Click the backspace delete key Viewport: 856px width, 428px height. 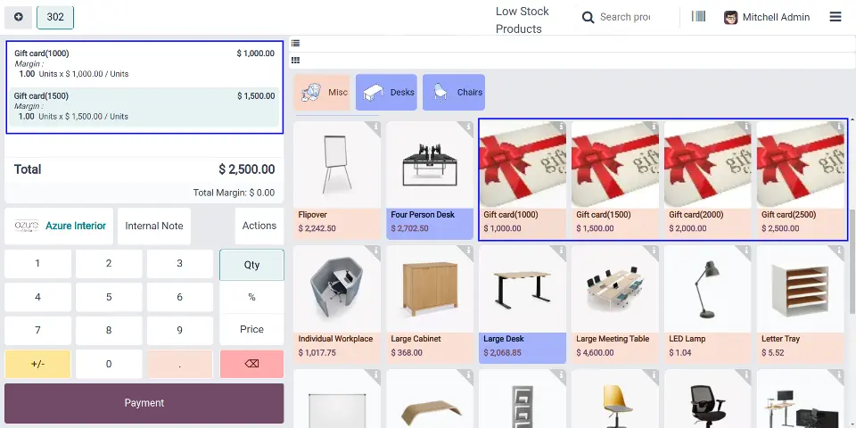251,364
